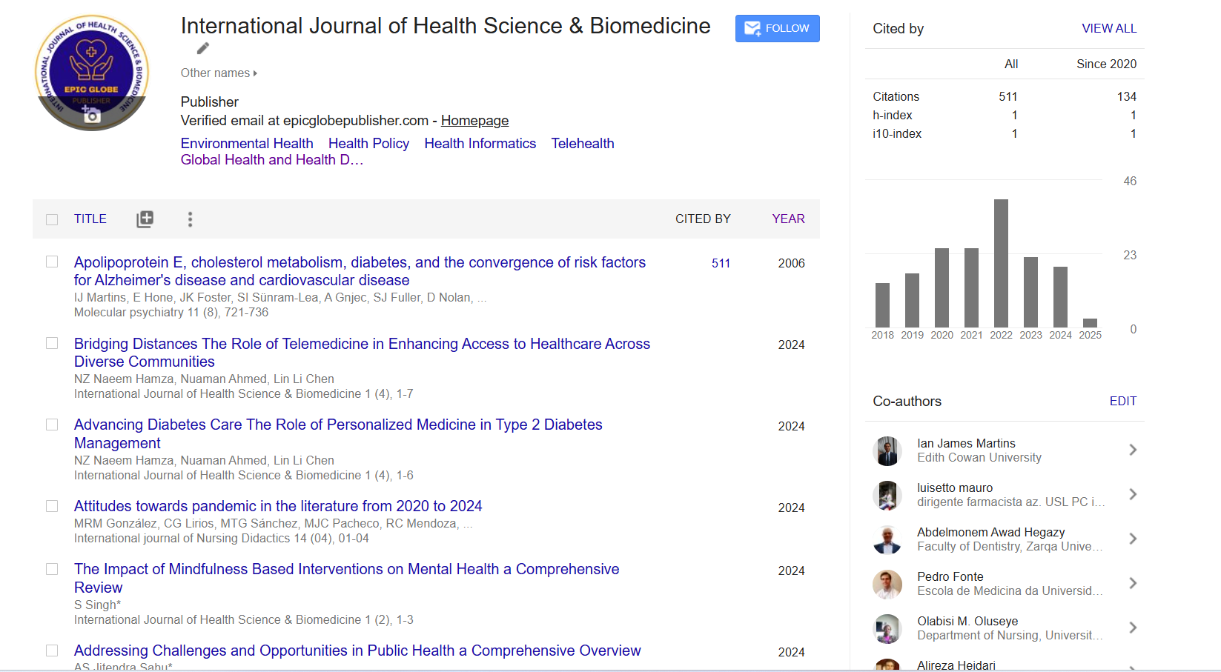This screenshot has height=672, width=1221.
Task: Check the Bridging Distances article checkbox
Action: (x=52, y=343)
